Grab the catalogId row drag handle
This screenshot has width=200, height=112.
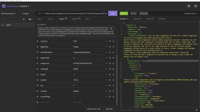point(37,69)
